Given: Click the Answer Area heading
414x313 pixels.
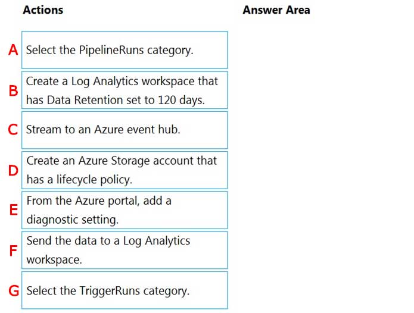Looking at the screenshot, I should click(x=276, y=10).
